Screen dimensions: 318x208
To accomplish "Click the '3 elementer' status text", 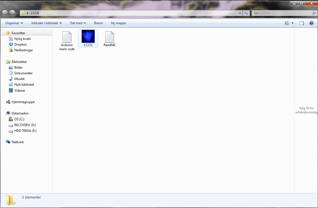I will click(x=31, y=197).
